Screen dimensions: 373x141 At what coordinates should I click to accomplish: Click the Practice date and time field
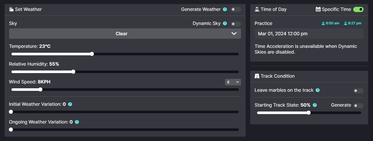pos(309,34)
